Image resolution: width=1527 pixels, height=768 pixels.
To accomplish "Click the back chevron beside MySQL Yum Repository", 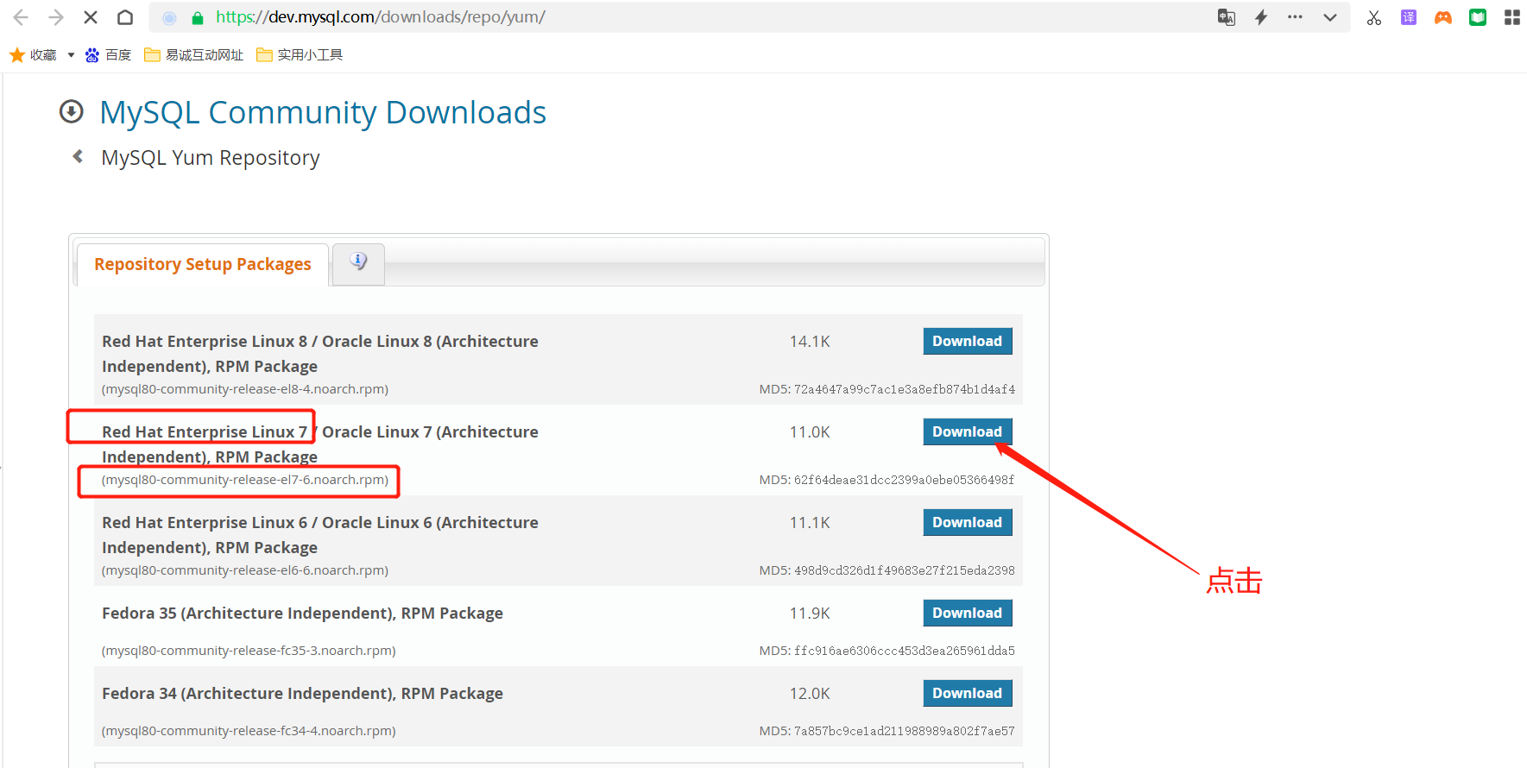I will [x=78, y=156].
